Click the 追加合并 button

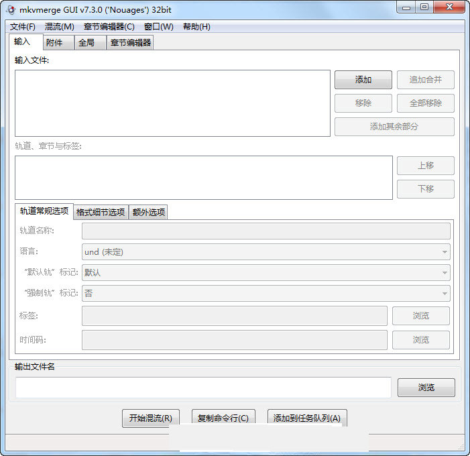426,80
